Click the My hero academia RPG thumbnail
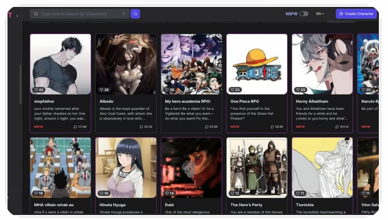Screen dimensions: 388x220 point(191,64)
